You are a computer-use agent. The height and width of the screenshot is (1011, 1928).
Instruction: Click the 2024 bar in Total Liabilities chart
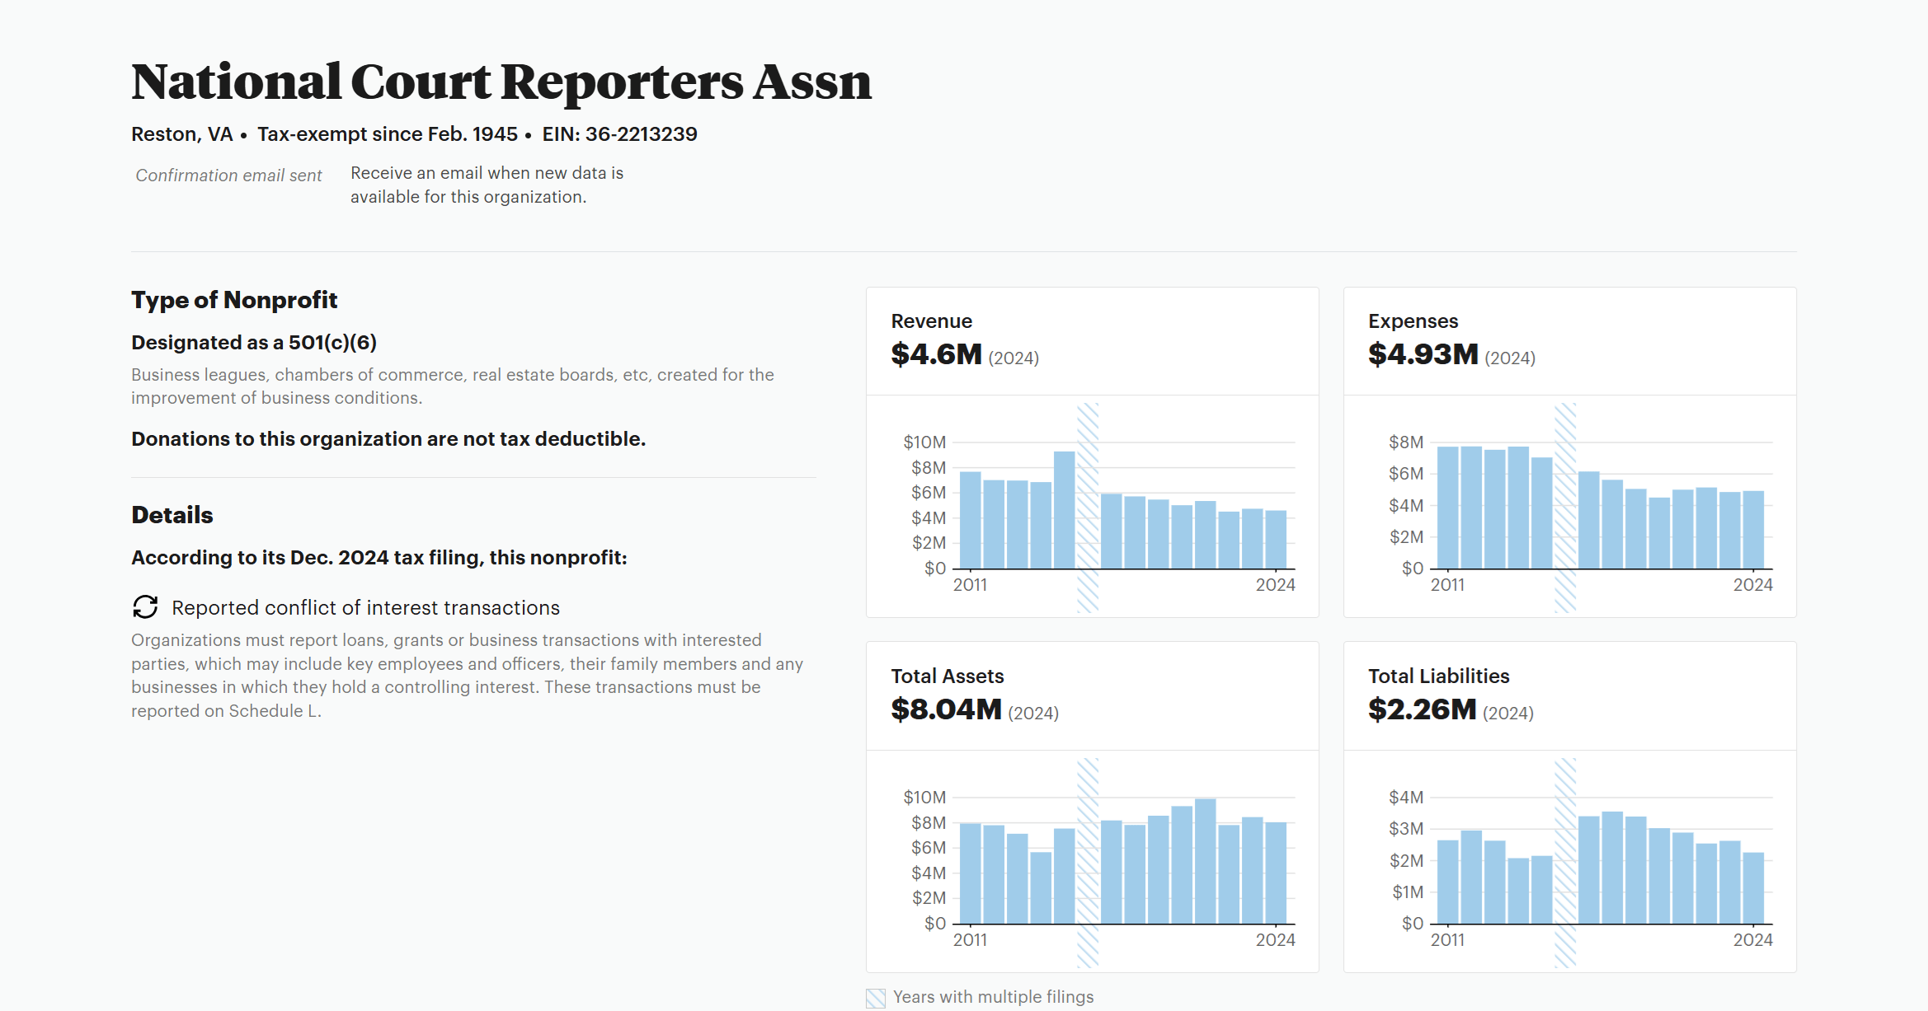1753,888
